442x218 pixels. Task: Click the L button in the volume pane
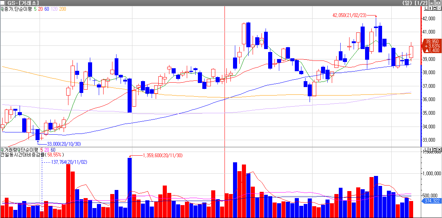426,149
